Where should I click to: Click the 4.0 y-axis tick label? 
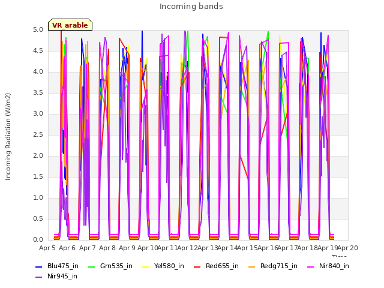38,72
